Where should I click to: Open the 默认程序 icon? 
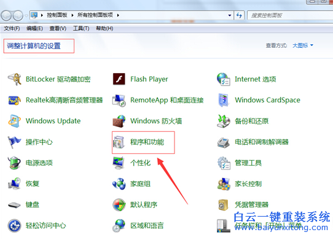coord(119,204)
